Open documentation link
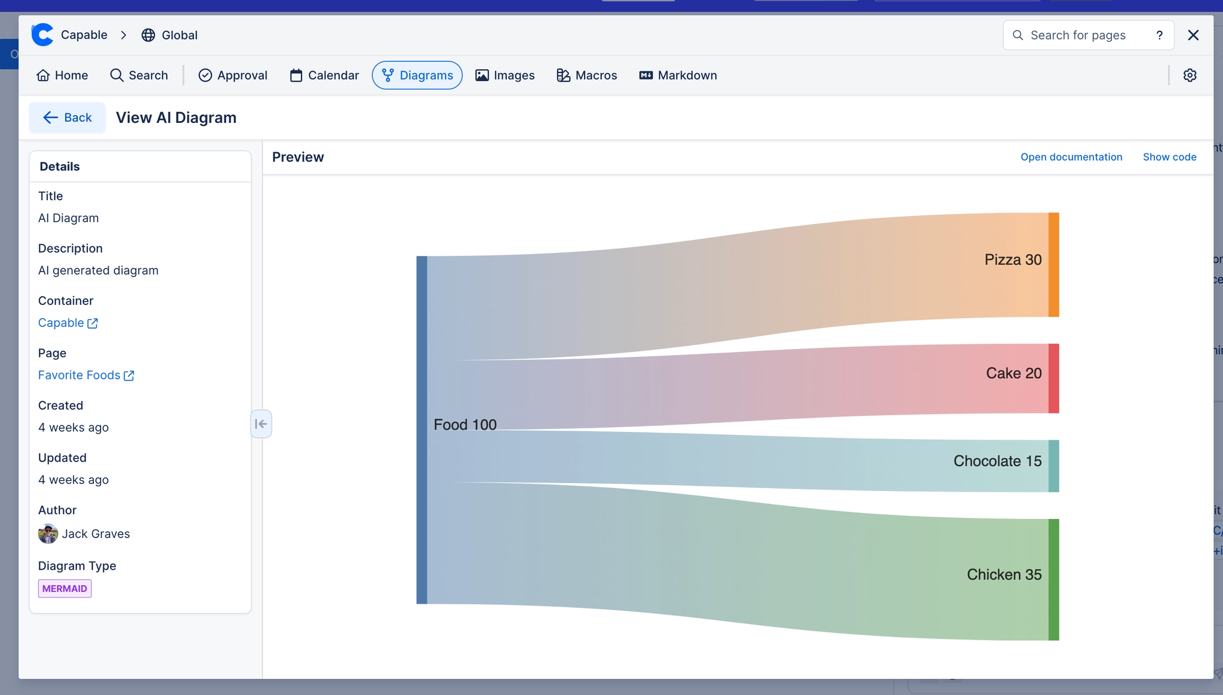Viewport: 1223px width, 695px height. 1071,157
